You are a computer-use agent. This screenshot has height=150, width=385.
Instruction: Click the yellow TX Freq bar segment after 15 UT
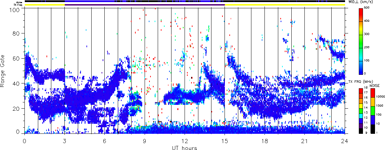coord(285,5)
